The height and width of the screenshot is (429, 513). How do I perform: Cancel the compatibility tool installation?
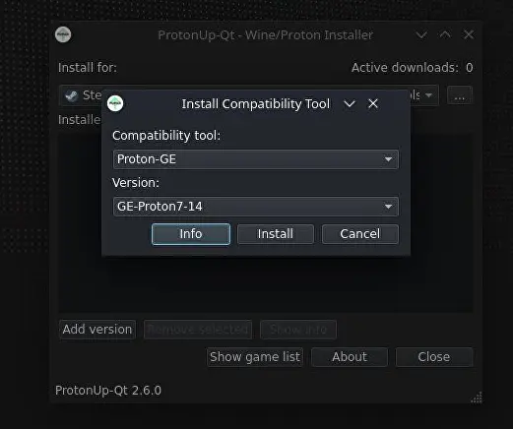360,234
